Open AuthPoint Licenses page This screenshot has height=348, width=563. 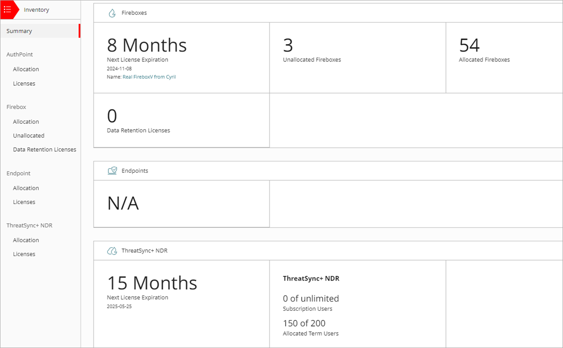(x=24, y=83)
